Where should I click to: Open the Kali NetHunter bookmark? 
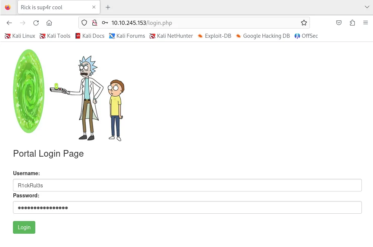[171, 36]
